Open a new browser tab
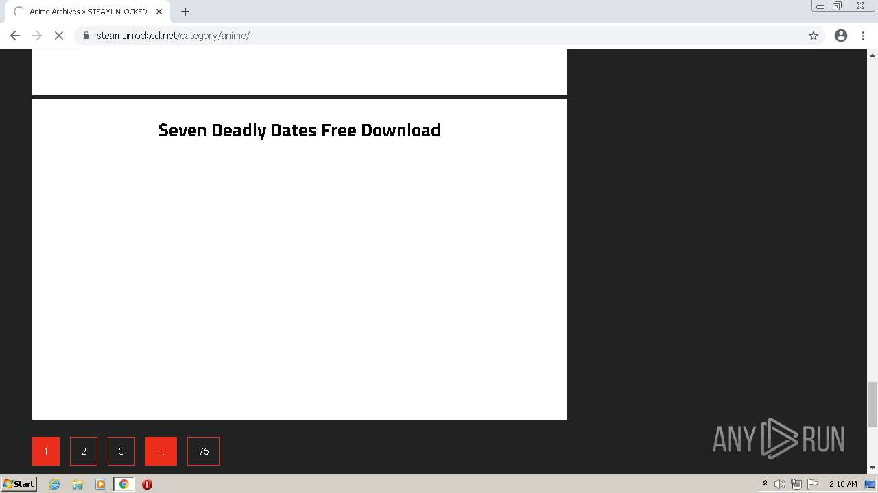 coord(185,12)
